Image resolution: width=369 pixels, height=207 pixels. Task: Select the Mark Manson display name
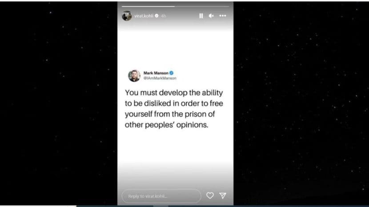[x=156, y=73]
